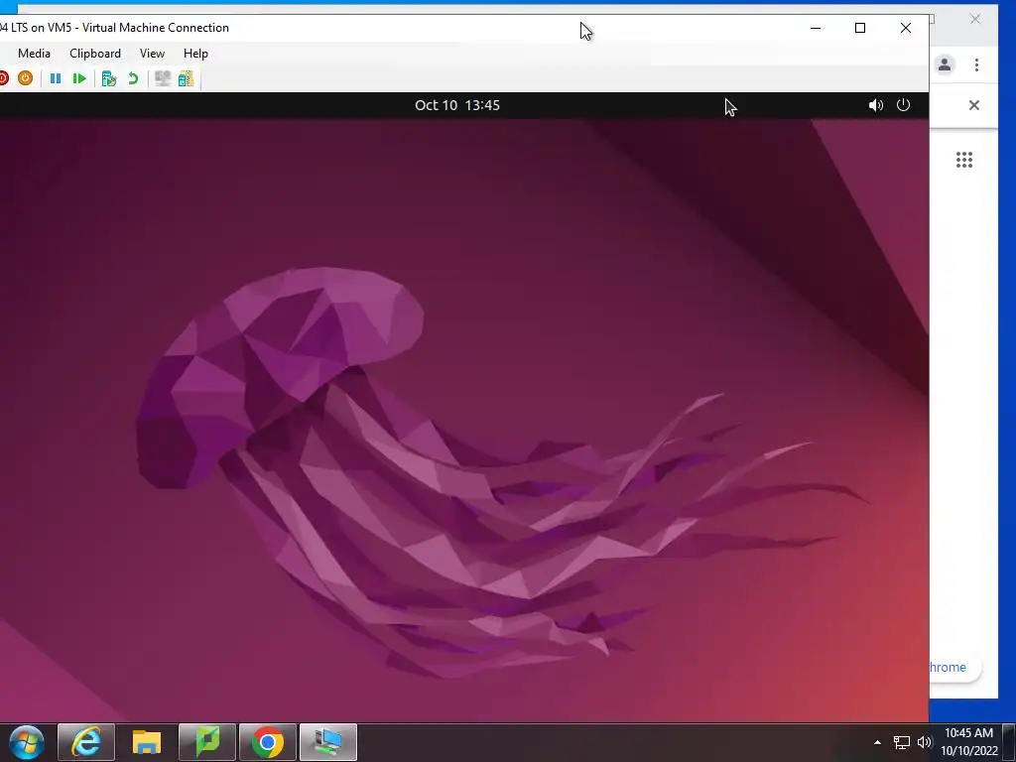Click the orange Save state power icon

point(25,78)
